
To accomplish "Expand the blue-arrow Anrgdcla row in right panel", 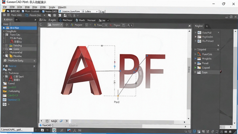I will tap(195, 58).
